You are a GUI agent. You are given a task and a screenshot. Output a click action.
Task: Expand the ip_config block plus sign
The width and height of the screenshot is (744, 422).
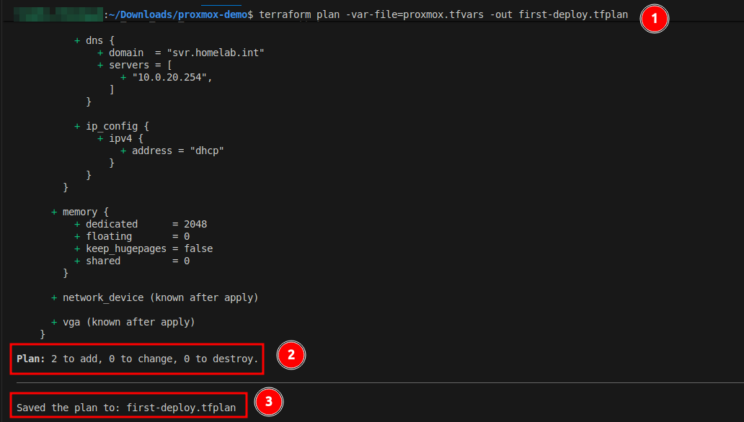tap(76, 125)
